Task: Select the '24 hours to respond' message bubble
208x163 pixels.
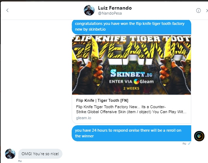Action: click(x=131, y=133)
